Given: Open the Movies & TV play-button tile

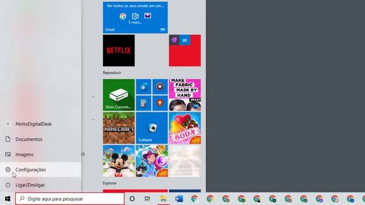Looking at the screenshot, I should [x=143, y=87].
